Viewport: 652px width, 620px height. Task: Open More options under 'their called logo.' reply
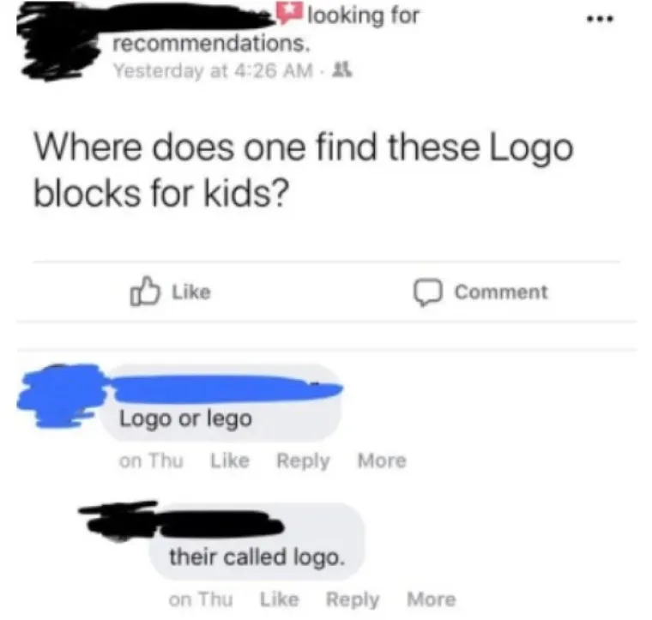pyautogui.click(x=432, y=599)
